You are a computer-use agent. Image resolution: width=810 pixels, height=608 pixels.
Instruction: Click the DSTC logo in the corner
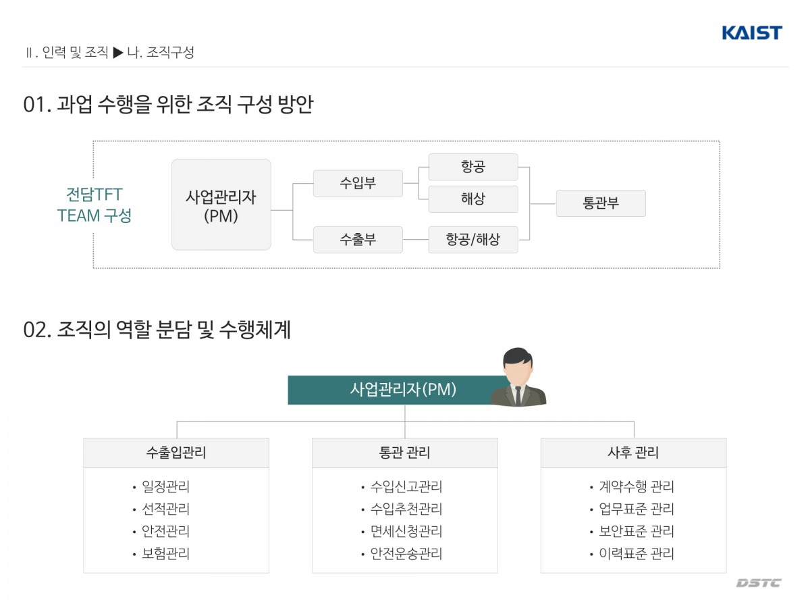[x=758, y=583]
